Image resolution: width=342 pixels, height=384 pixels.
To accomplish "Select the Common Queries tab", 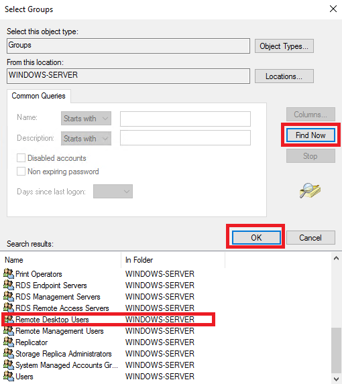I will tap(39, 96).
